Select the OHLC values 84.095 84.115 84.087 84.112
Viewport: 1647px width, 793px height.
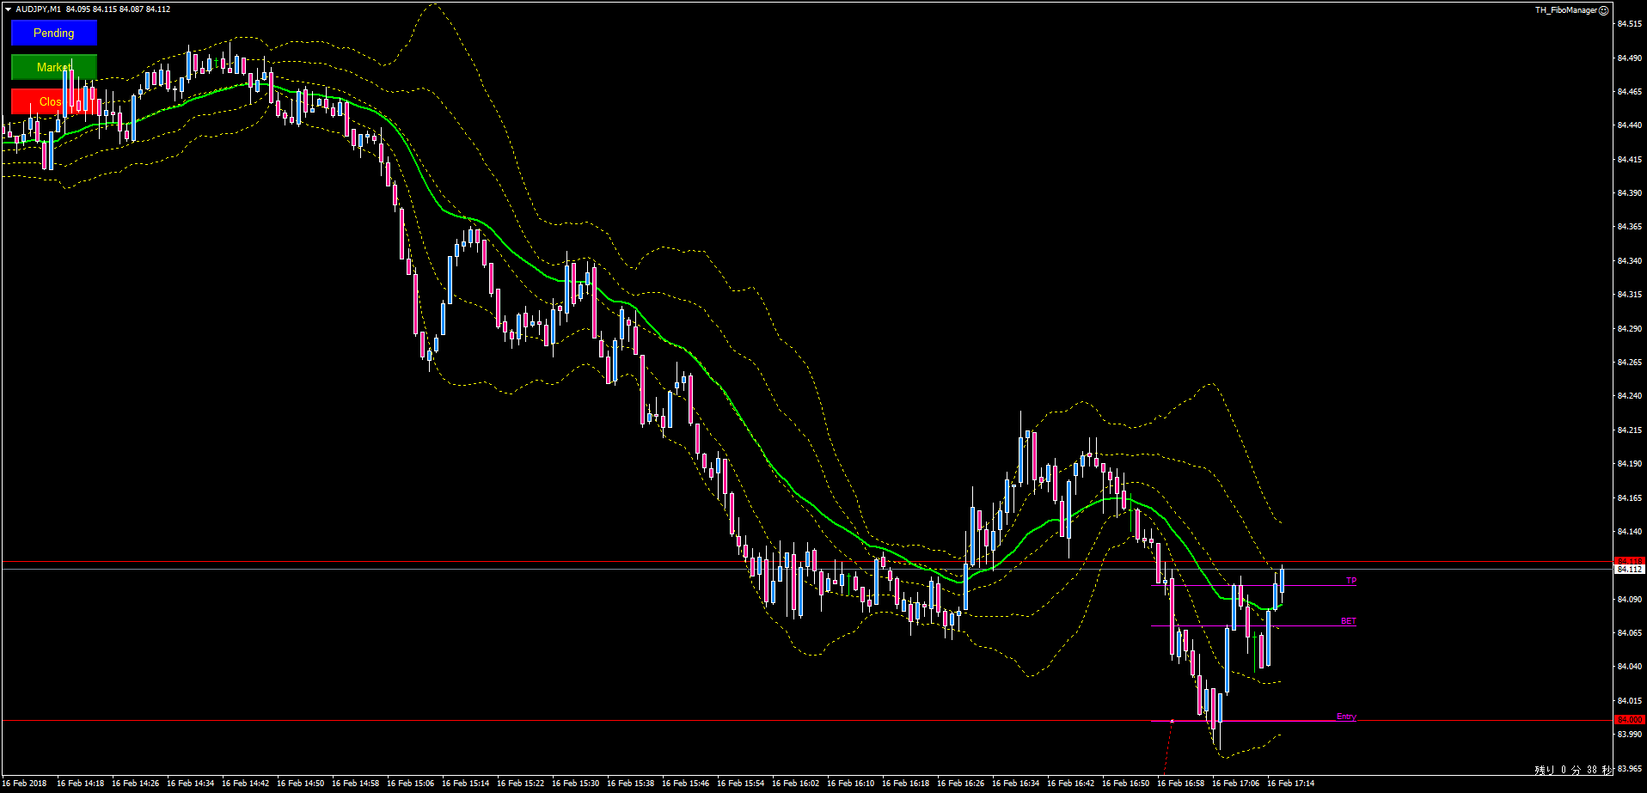coord(118,9)
